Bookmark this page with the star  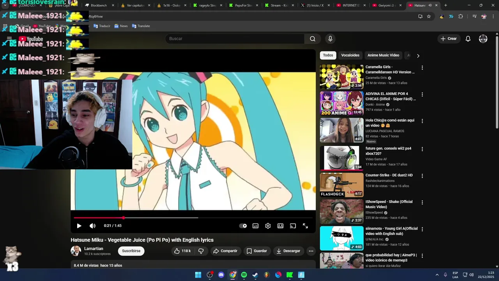coord(429,16)
